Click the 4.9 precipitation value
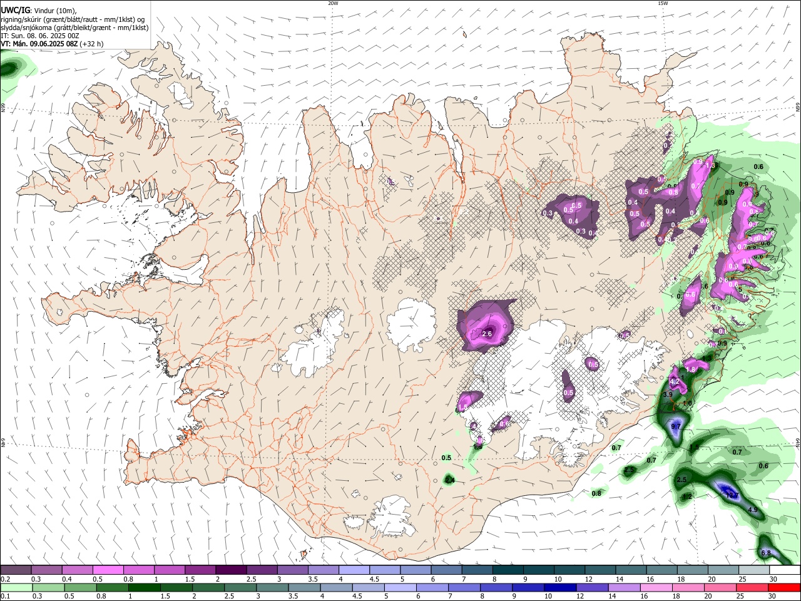This screenshot has width=801, height=601. pos(753,510)
